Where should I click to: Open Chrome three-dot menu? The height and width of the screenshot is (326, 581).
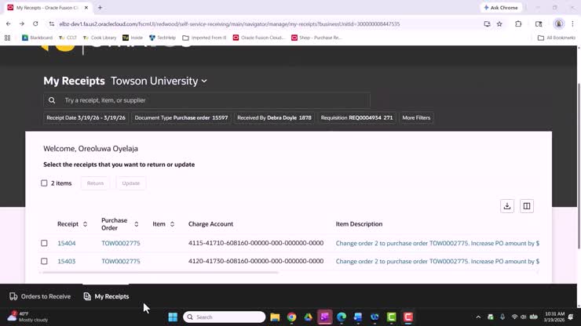click(572, 24)
